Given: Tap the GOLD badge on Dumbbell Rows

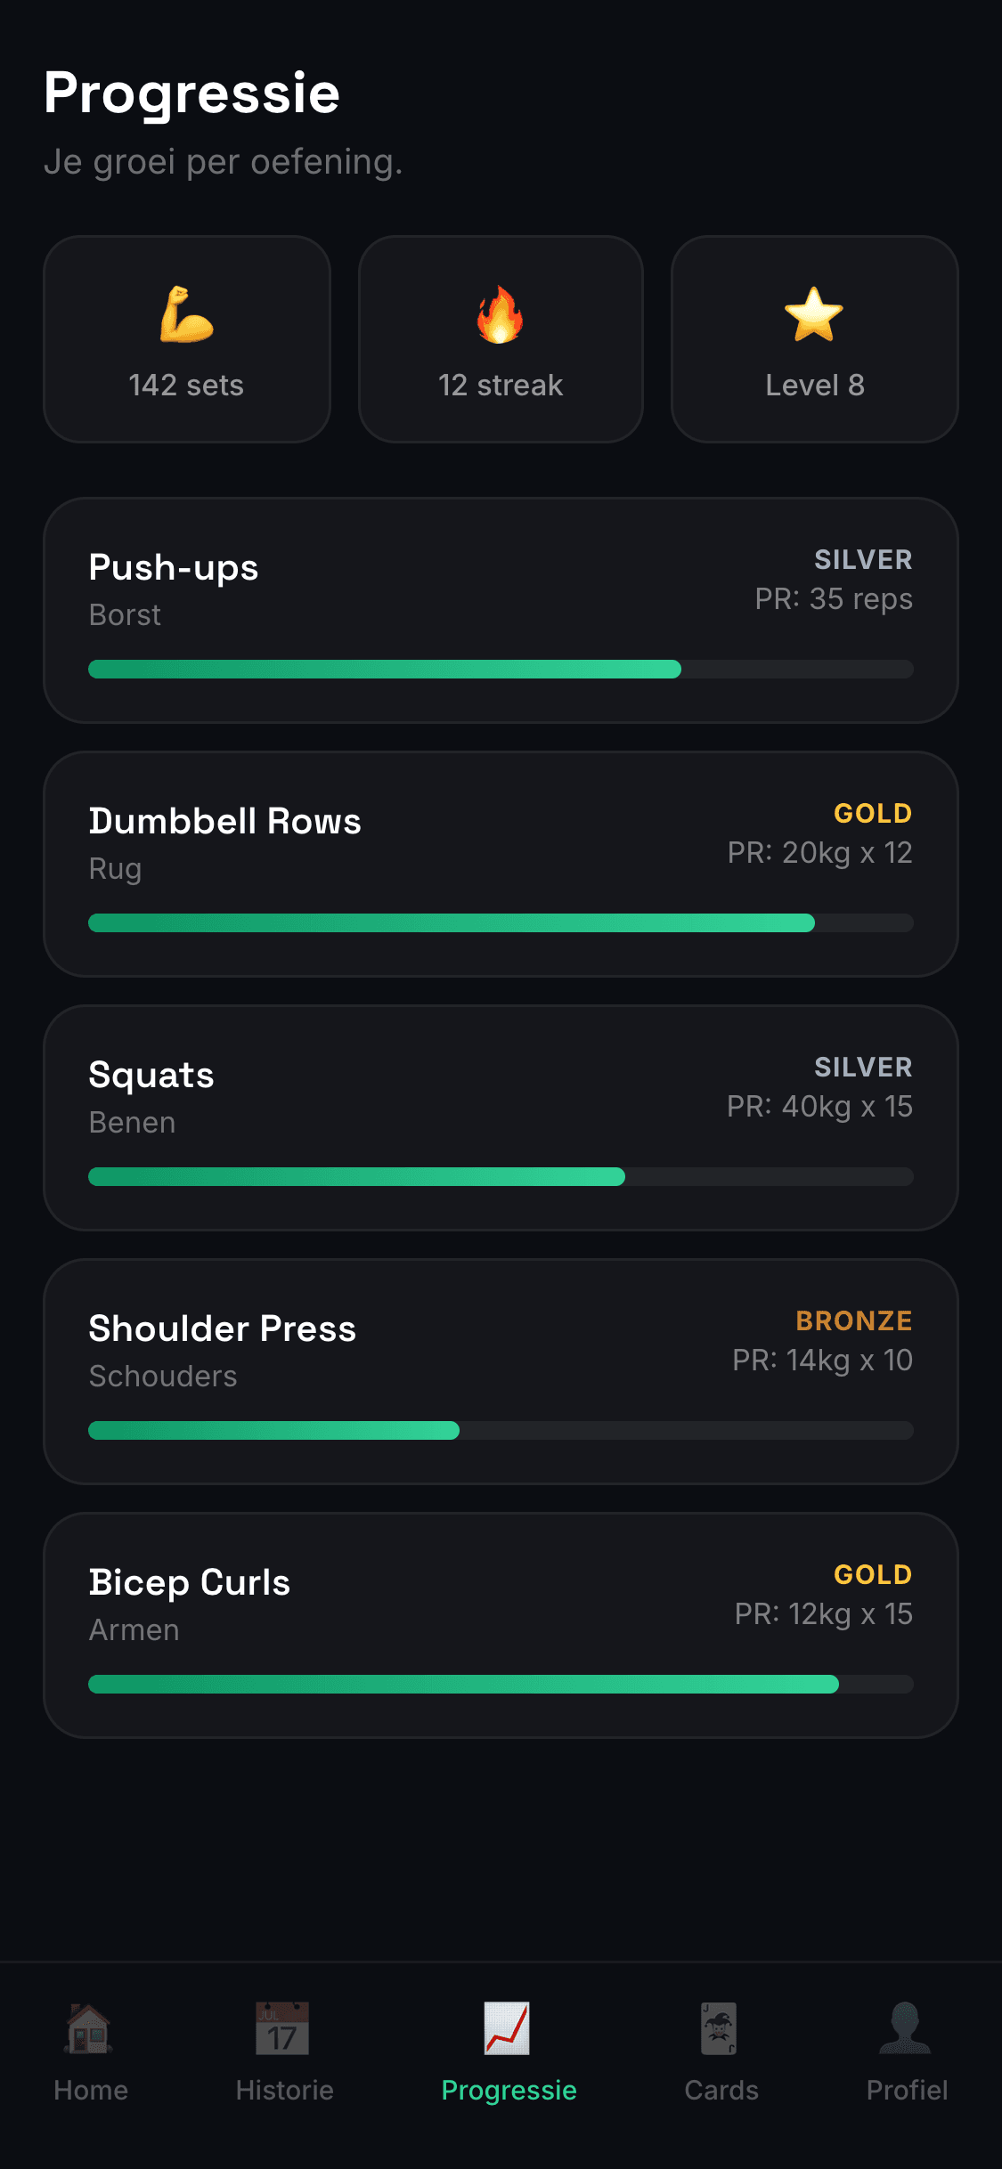Looking at the screenshot, I should tap(872, 813).
